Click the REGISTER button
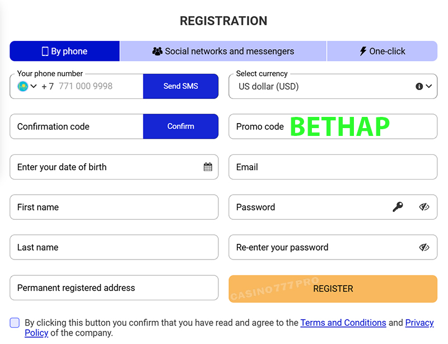 (333, 289)
